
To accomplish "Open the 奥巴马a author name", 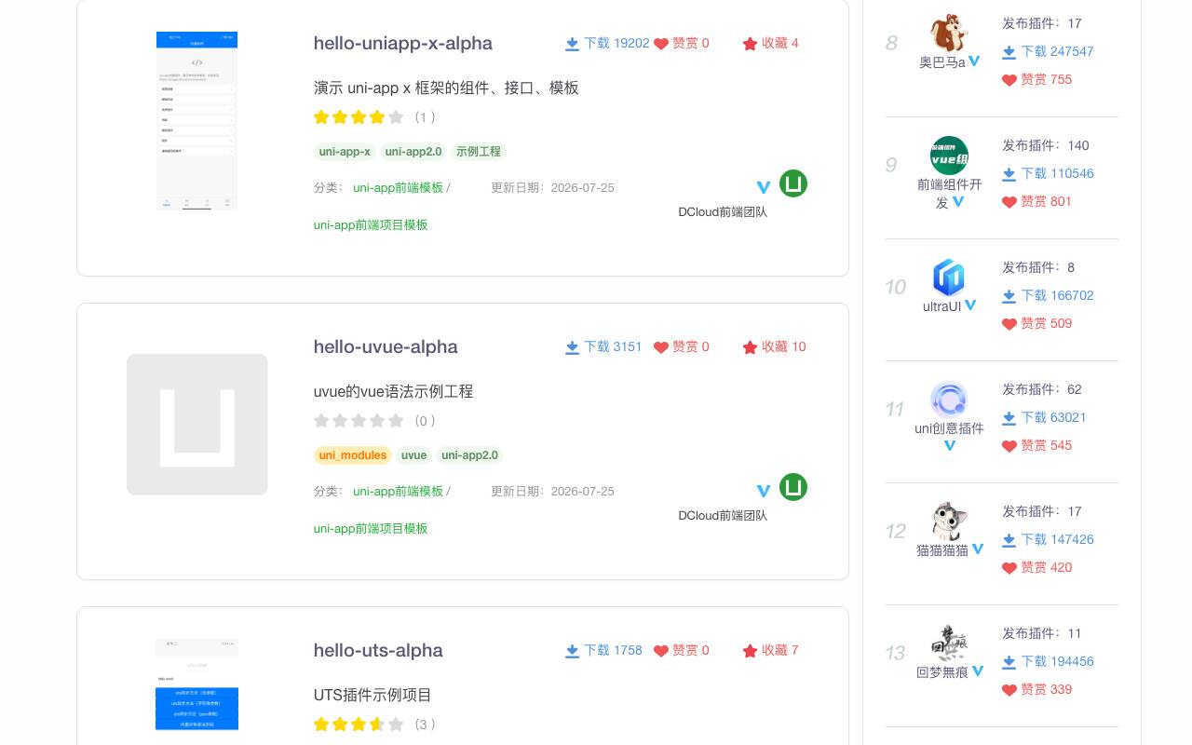I will tap(942, 62).
